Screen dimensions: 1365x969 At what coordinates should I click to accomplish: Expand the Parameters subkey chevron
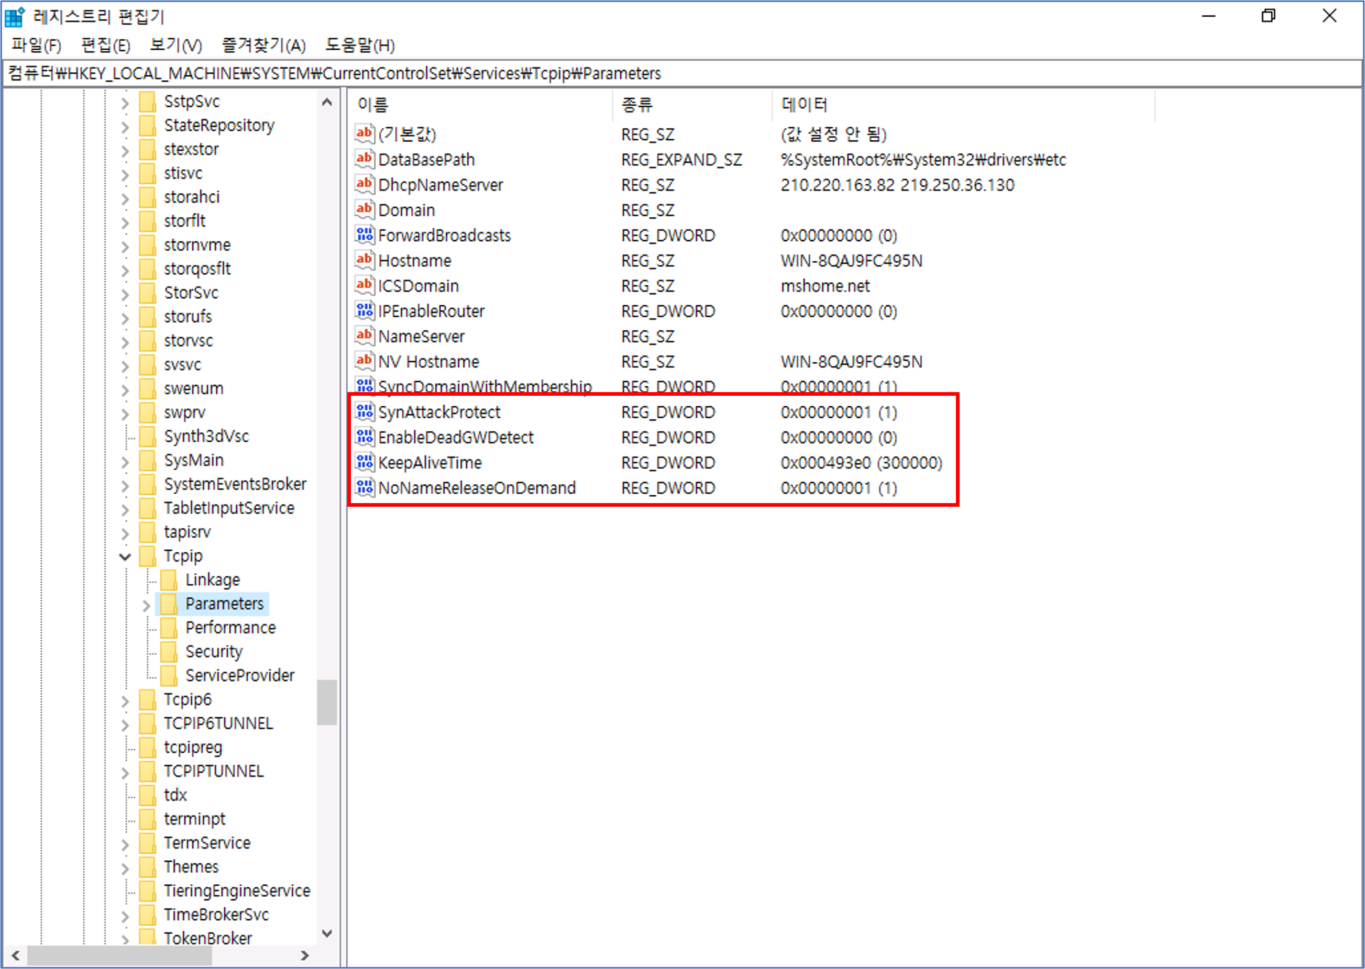tap(146, 605)
